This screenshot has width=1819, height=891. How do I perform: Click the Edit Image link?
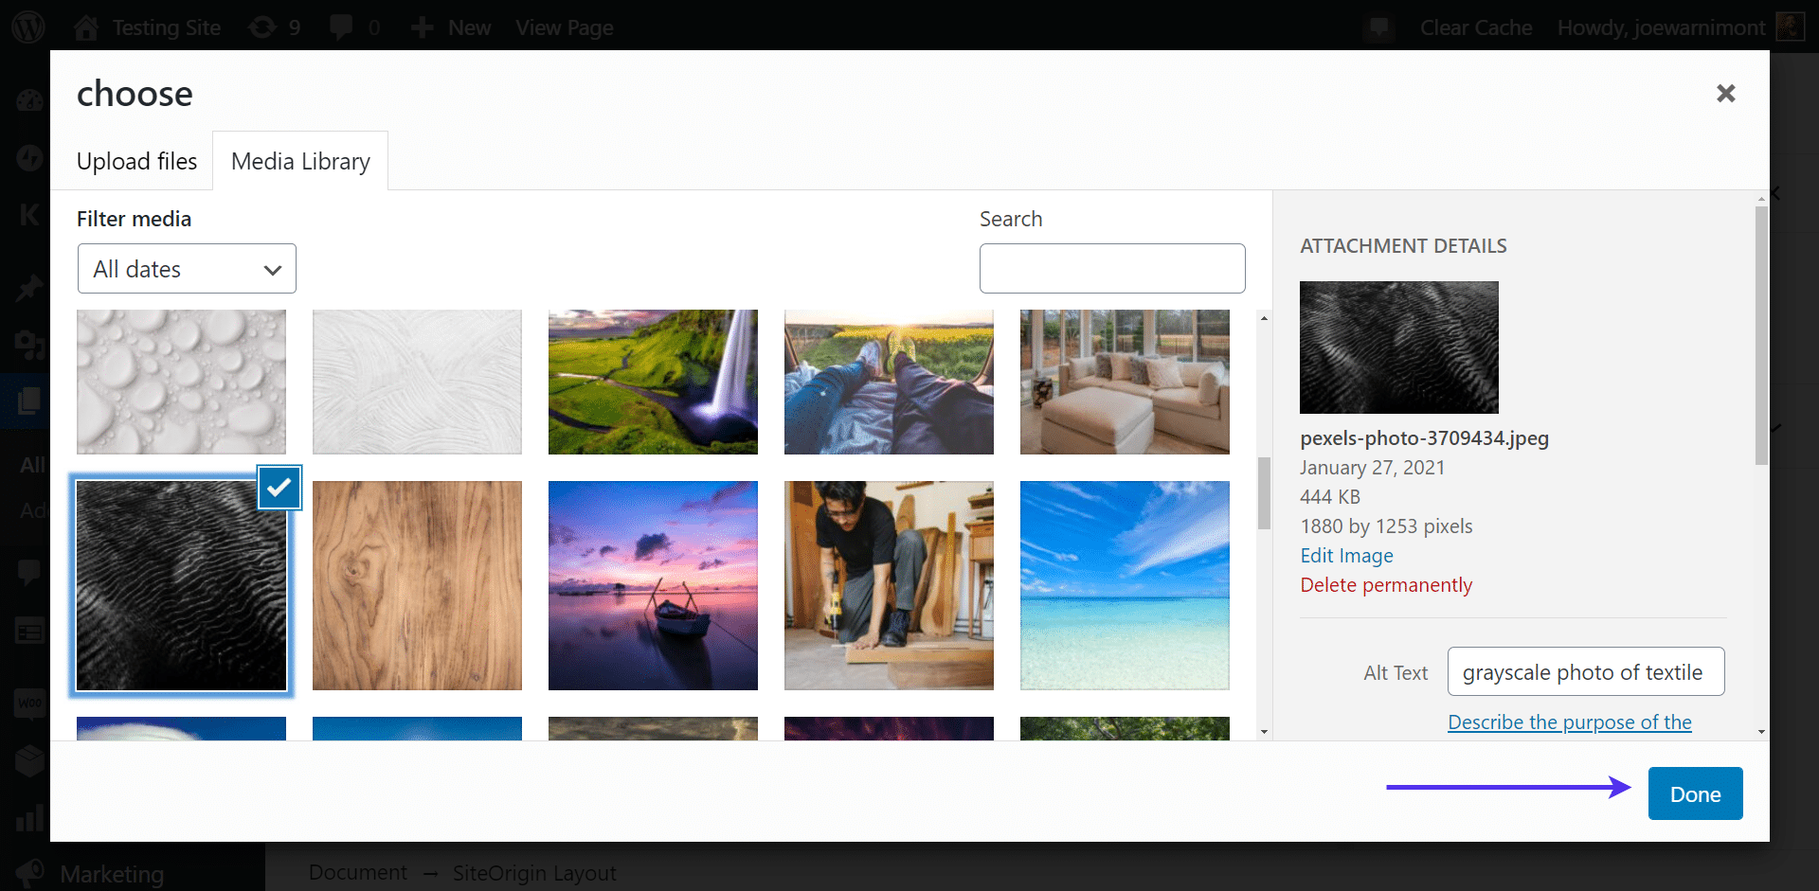point(1346,556)
